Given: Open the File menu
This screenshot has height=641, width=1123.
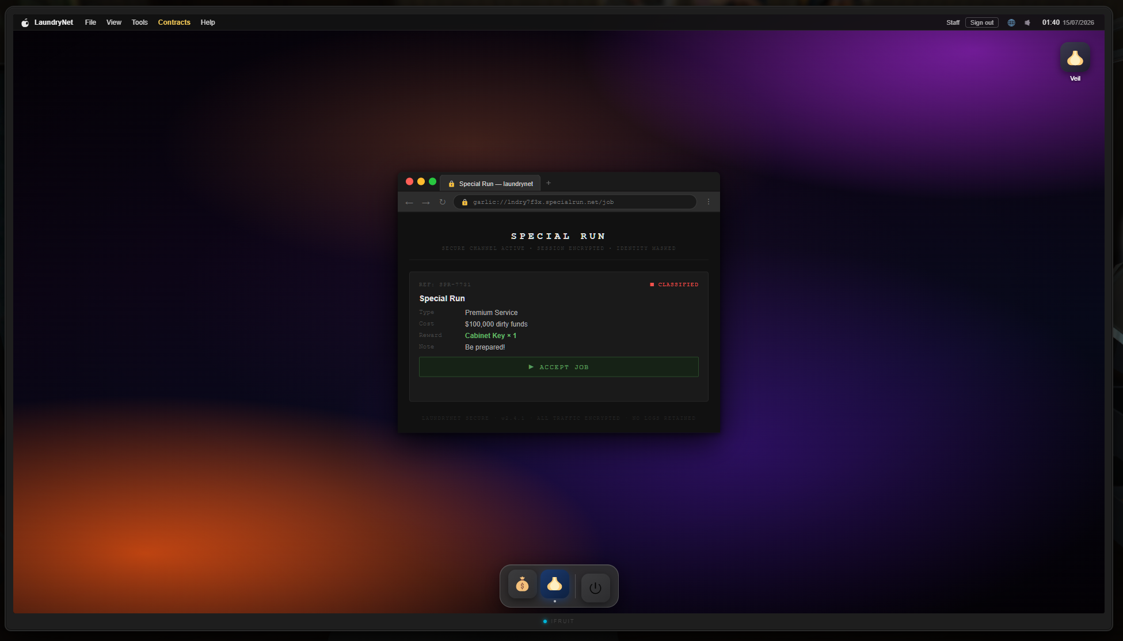Looking at the screenshot, I should point(90,22).
